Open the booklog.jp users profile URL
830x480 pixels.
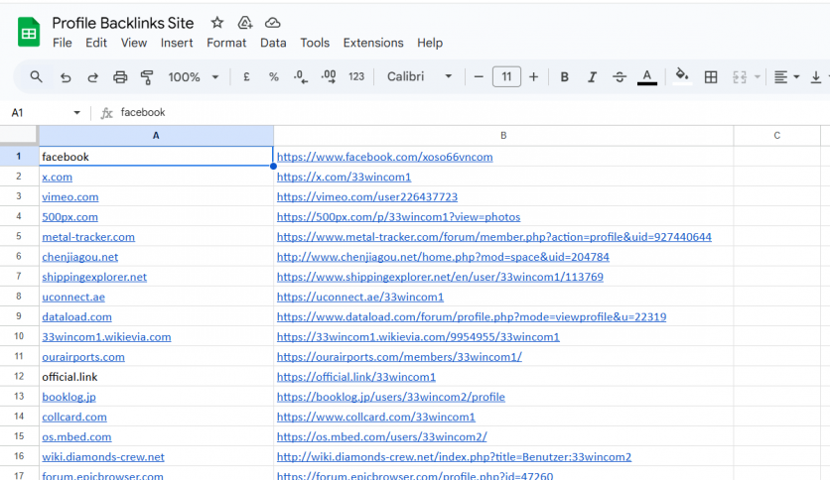point(390,397)
